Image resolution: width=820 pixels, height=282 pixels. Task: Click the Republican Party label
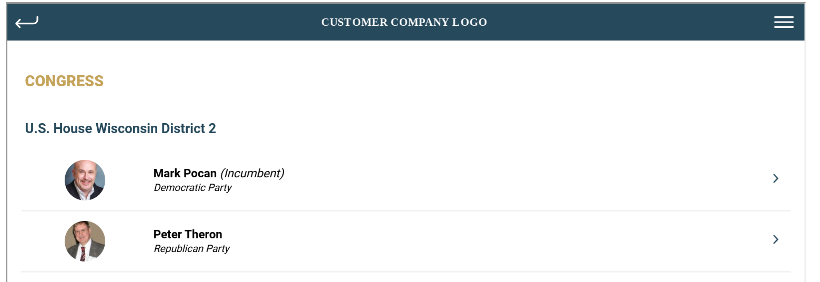(x=191, y=249)
